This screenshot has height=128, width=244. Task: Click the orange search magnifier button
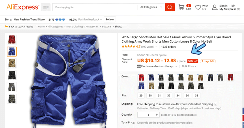coord(169,7)
